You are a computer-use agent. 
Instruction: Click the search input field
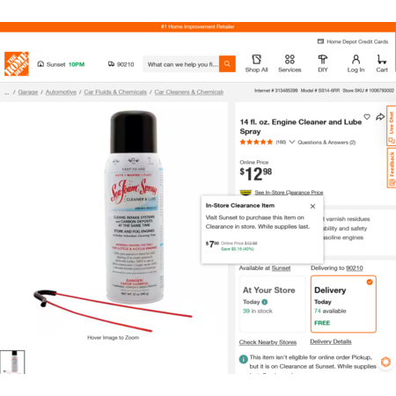181,64
